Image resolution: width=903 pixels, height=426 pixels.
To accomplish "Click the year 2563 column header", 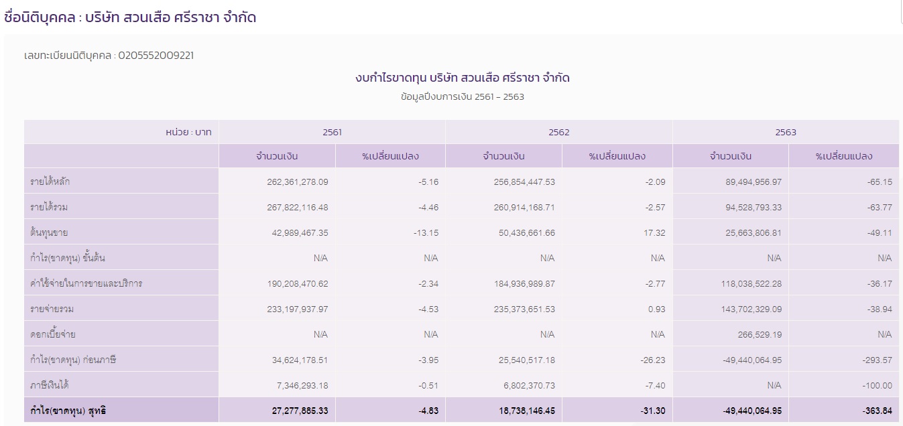I will 786,132.
